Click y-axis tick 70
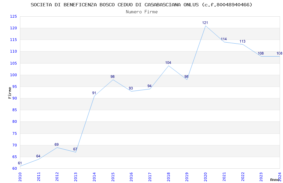Image resolution: width=283 pixels, height=183 pixels. (15, 145)
